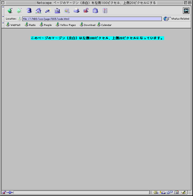Image resolution: width=193 pixels, height=196 pixels.
Task: Open the My Netscape toolbar button
Action: 57,11
